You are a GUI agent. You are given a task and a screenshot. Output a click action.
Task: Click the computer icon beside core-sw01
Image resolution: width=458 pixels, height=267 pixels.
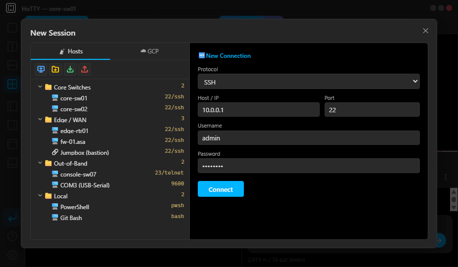coord(55,98)
